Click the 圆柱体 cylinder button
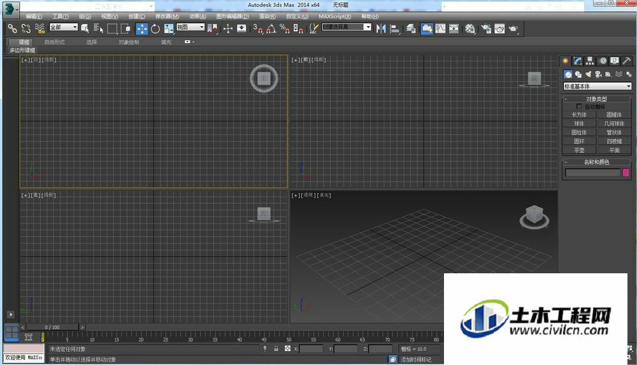Viewport: 637px width, 365px height. 579,132
